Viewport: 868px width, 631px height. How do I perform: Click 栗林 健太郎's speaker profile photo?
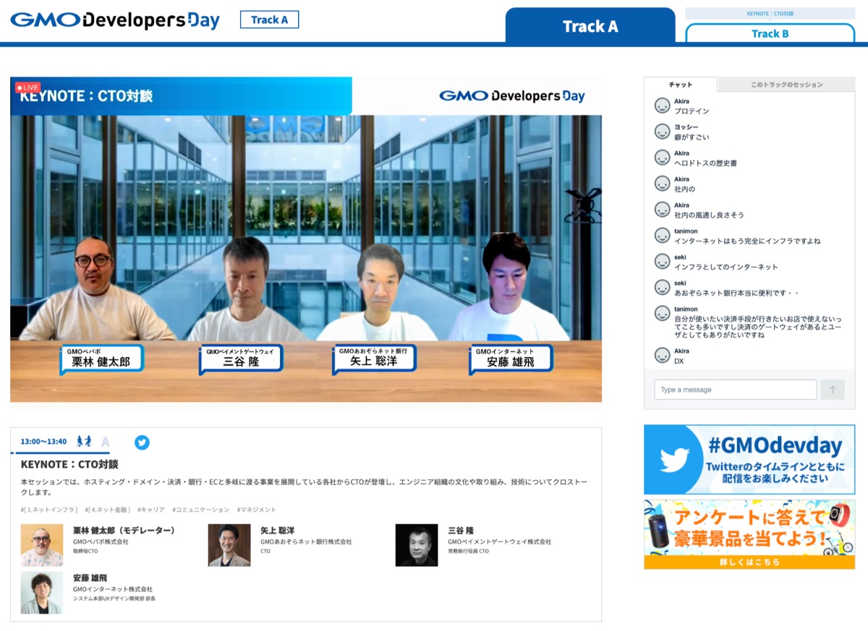42,545
